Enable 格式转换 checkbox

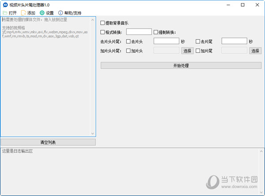[102, 32]
